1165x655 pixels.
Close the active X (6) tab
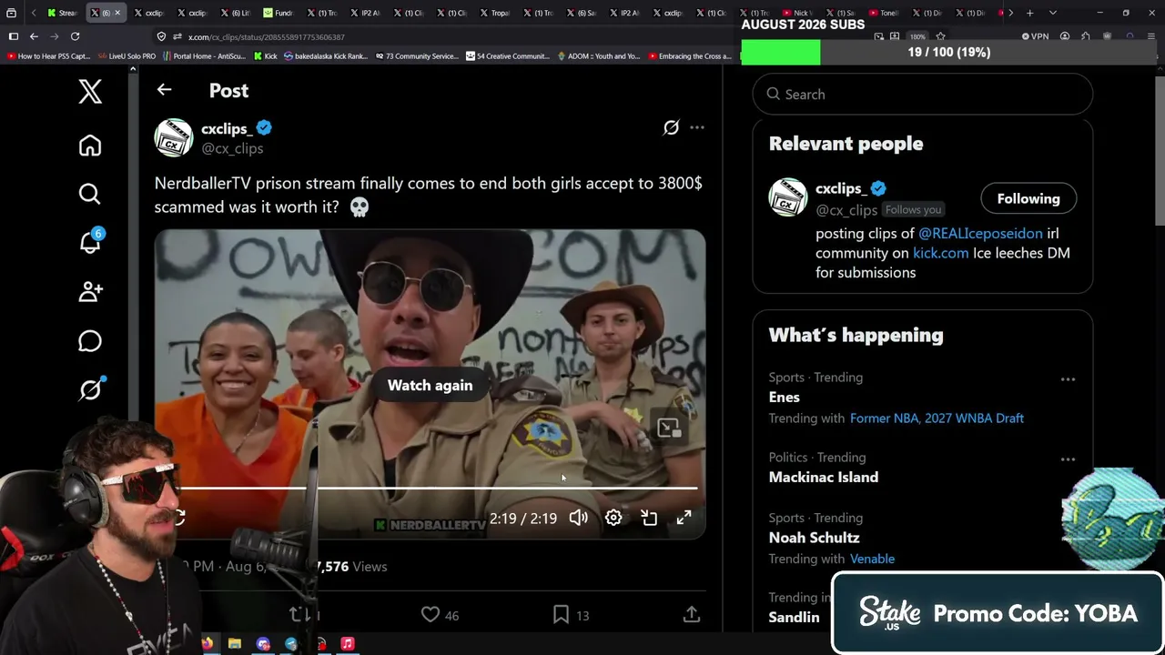click(117, 13)
